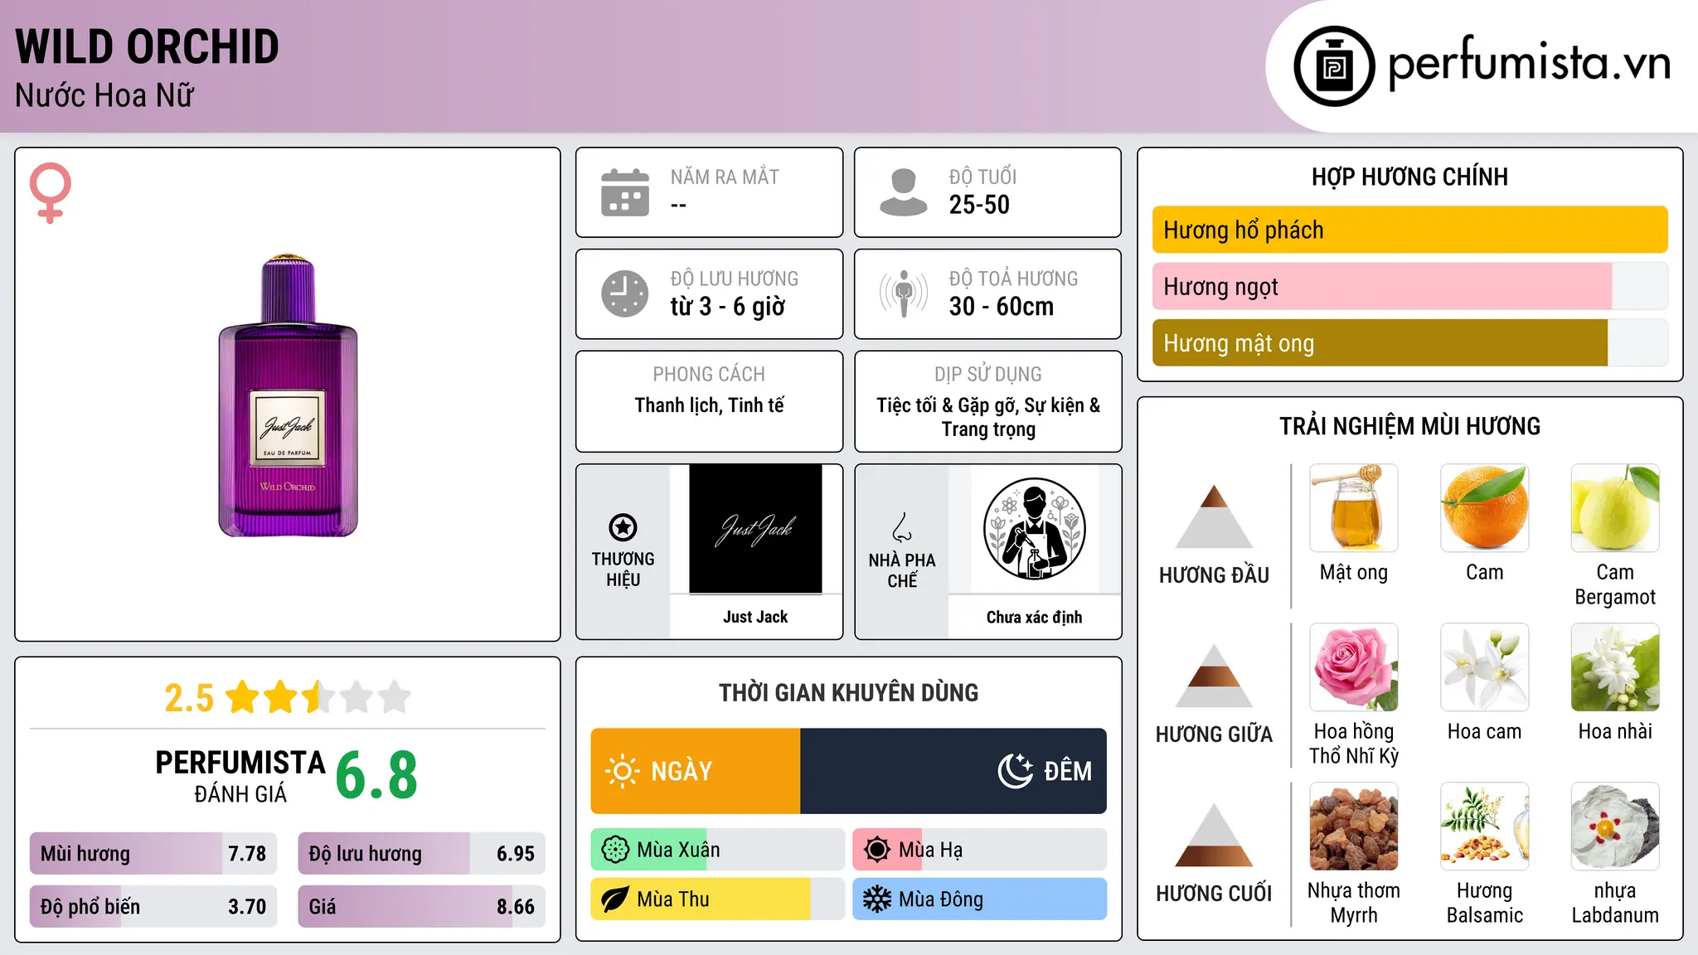Select the Cam orange note image
The height and width of the screenshot is (955, 1698).
(x=1484, y=508)
